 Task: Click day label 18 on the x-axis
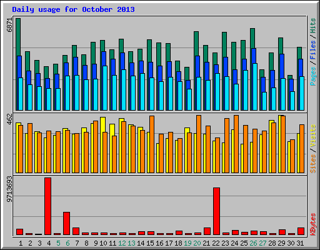coord(178,243)
